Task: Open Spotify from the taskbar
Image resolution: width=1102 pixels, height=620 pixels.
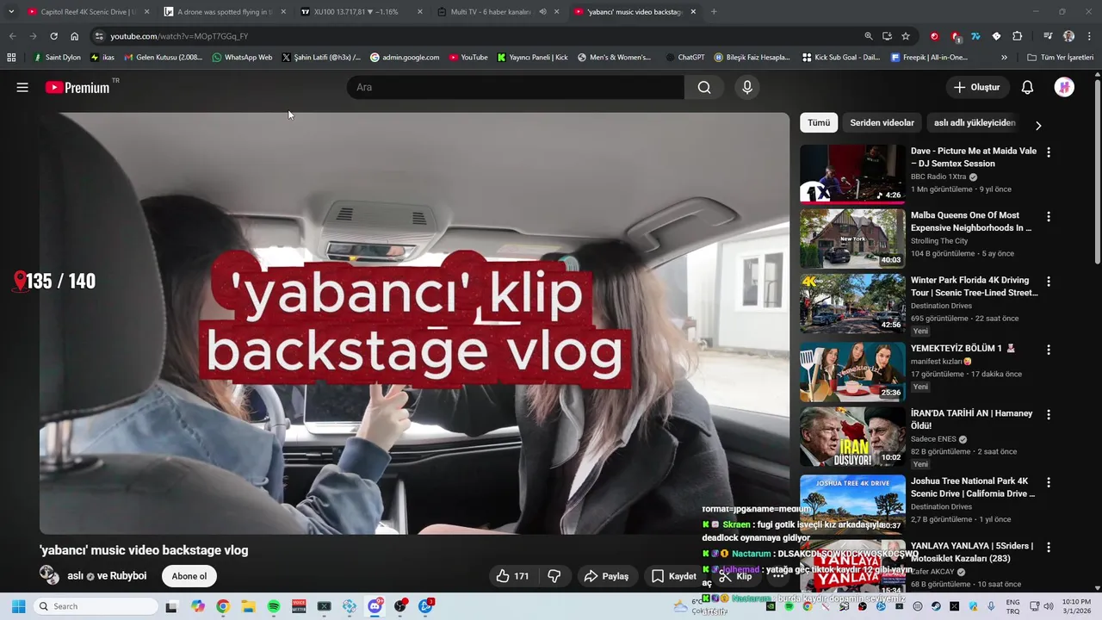Action: 274,606
